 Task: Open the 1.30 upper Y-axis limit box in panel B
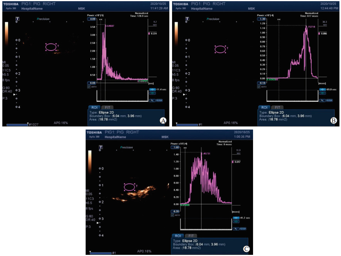point(261,19)
